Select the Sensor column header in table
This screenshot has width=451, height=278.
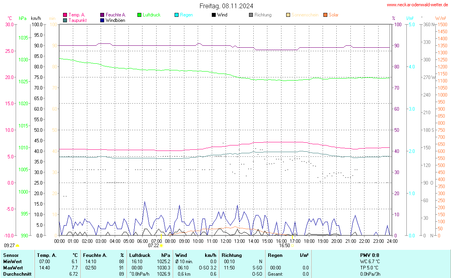tap(11, 255)
